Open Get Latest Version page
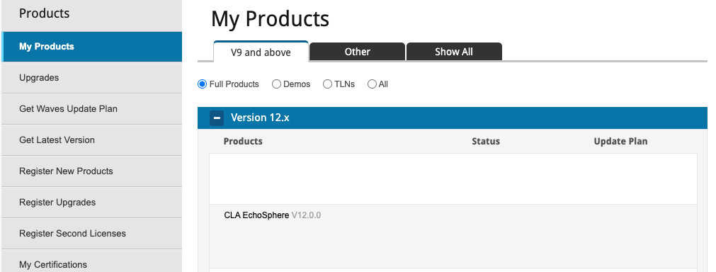 click(92, 140)
